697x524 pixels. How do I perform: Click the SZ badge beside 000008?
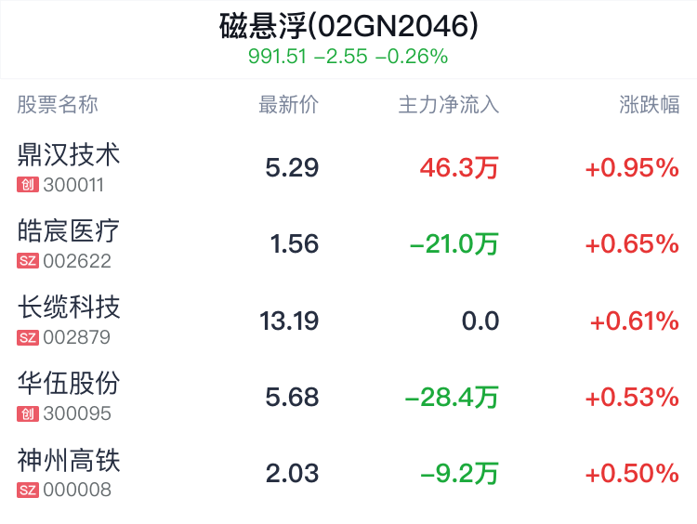coord(28,490)
